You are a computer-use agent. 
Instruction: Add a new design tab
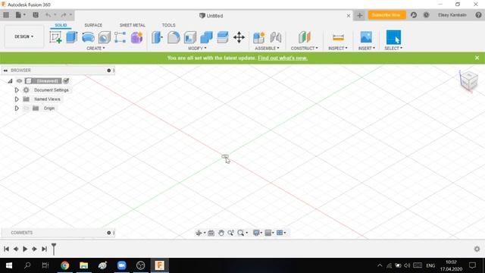coord(360,15)
